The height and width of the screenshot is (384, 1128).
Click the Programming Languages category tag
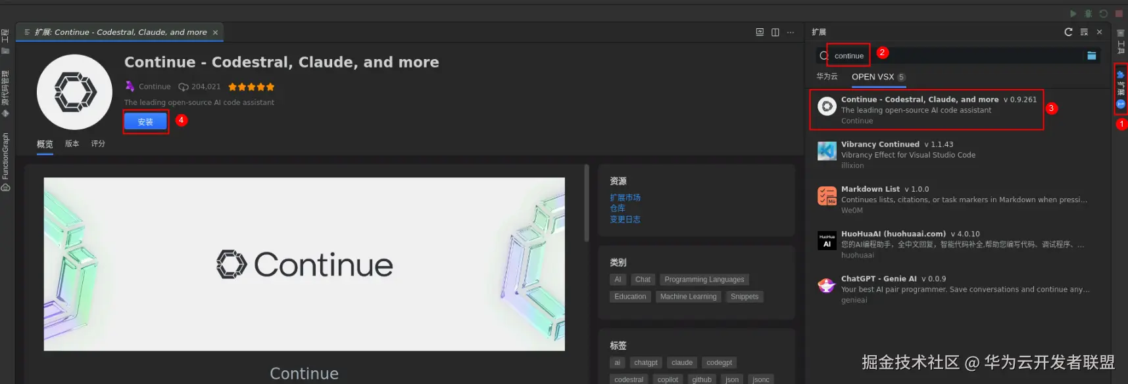pos(704,280)
